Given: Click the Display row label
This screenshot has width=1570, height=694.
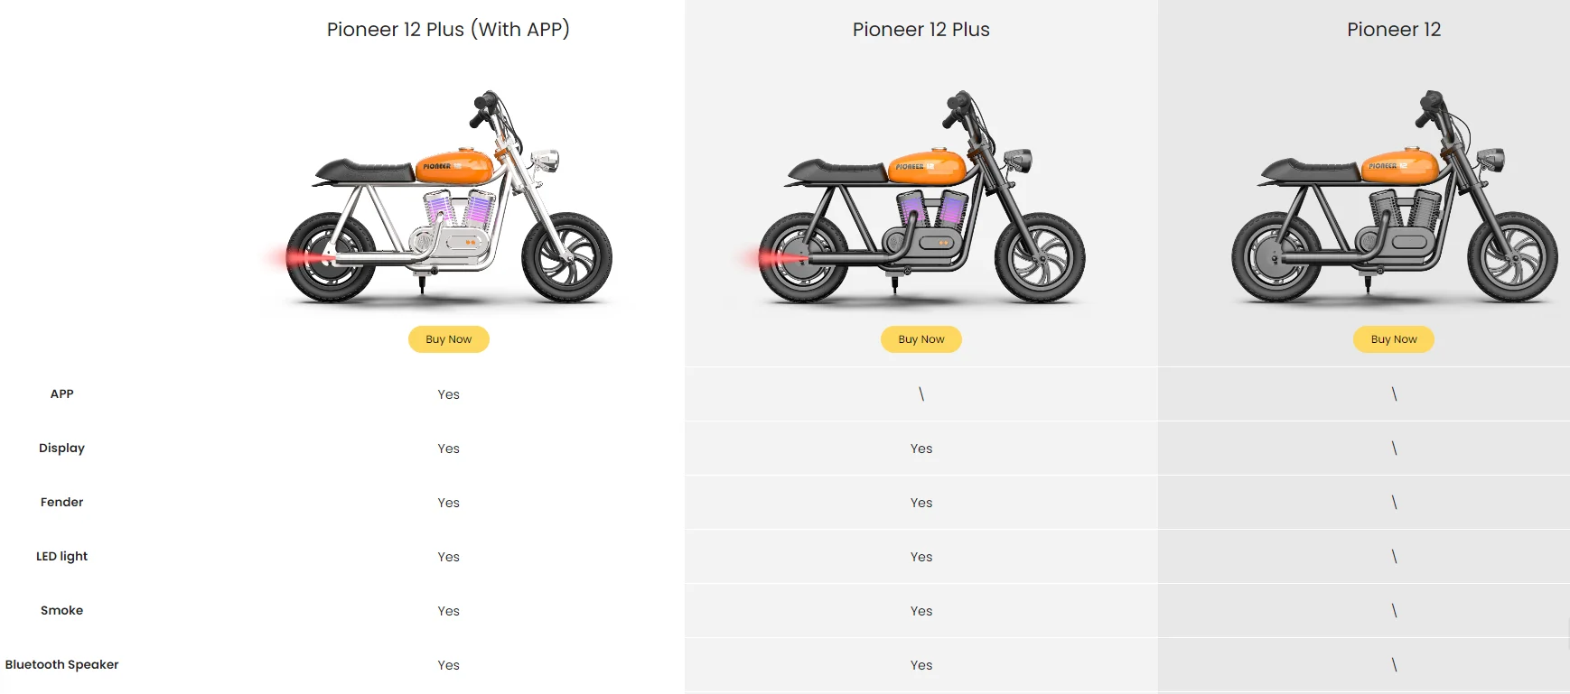Looking at the screenshot, I should click(x=61, y=449).
